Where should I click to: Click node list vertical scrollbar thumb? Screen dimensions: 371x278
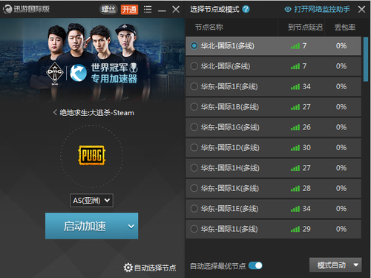click(366, 59)
